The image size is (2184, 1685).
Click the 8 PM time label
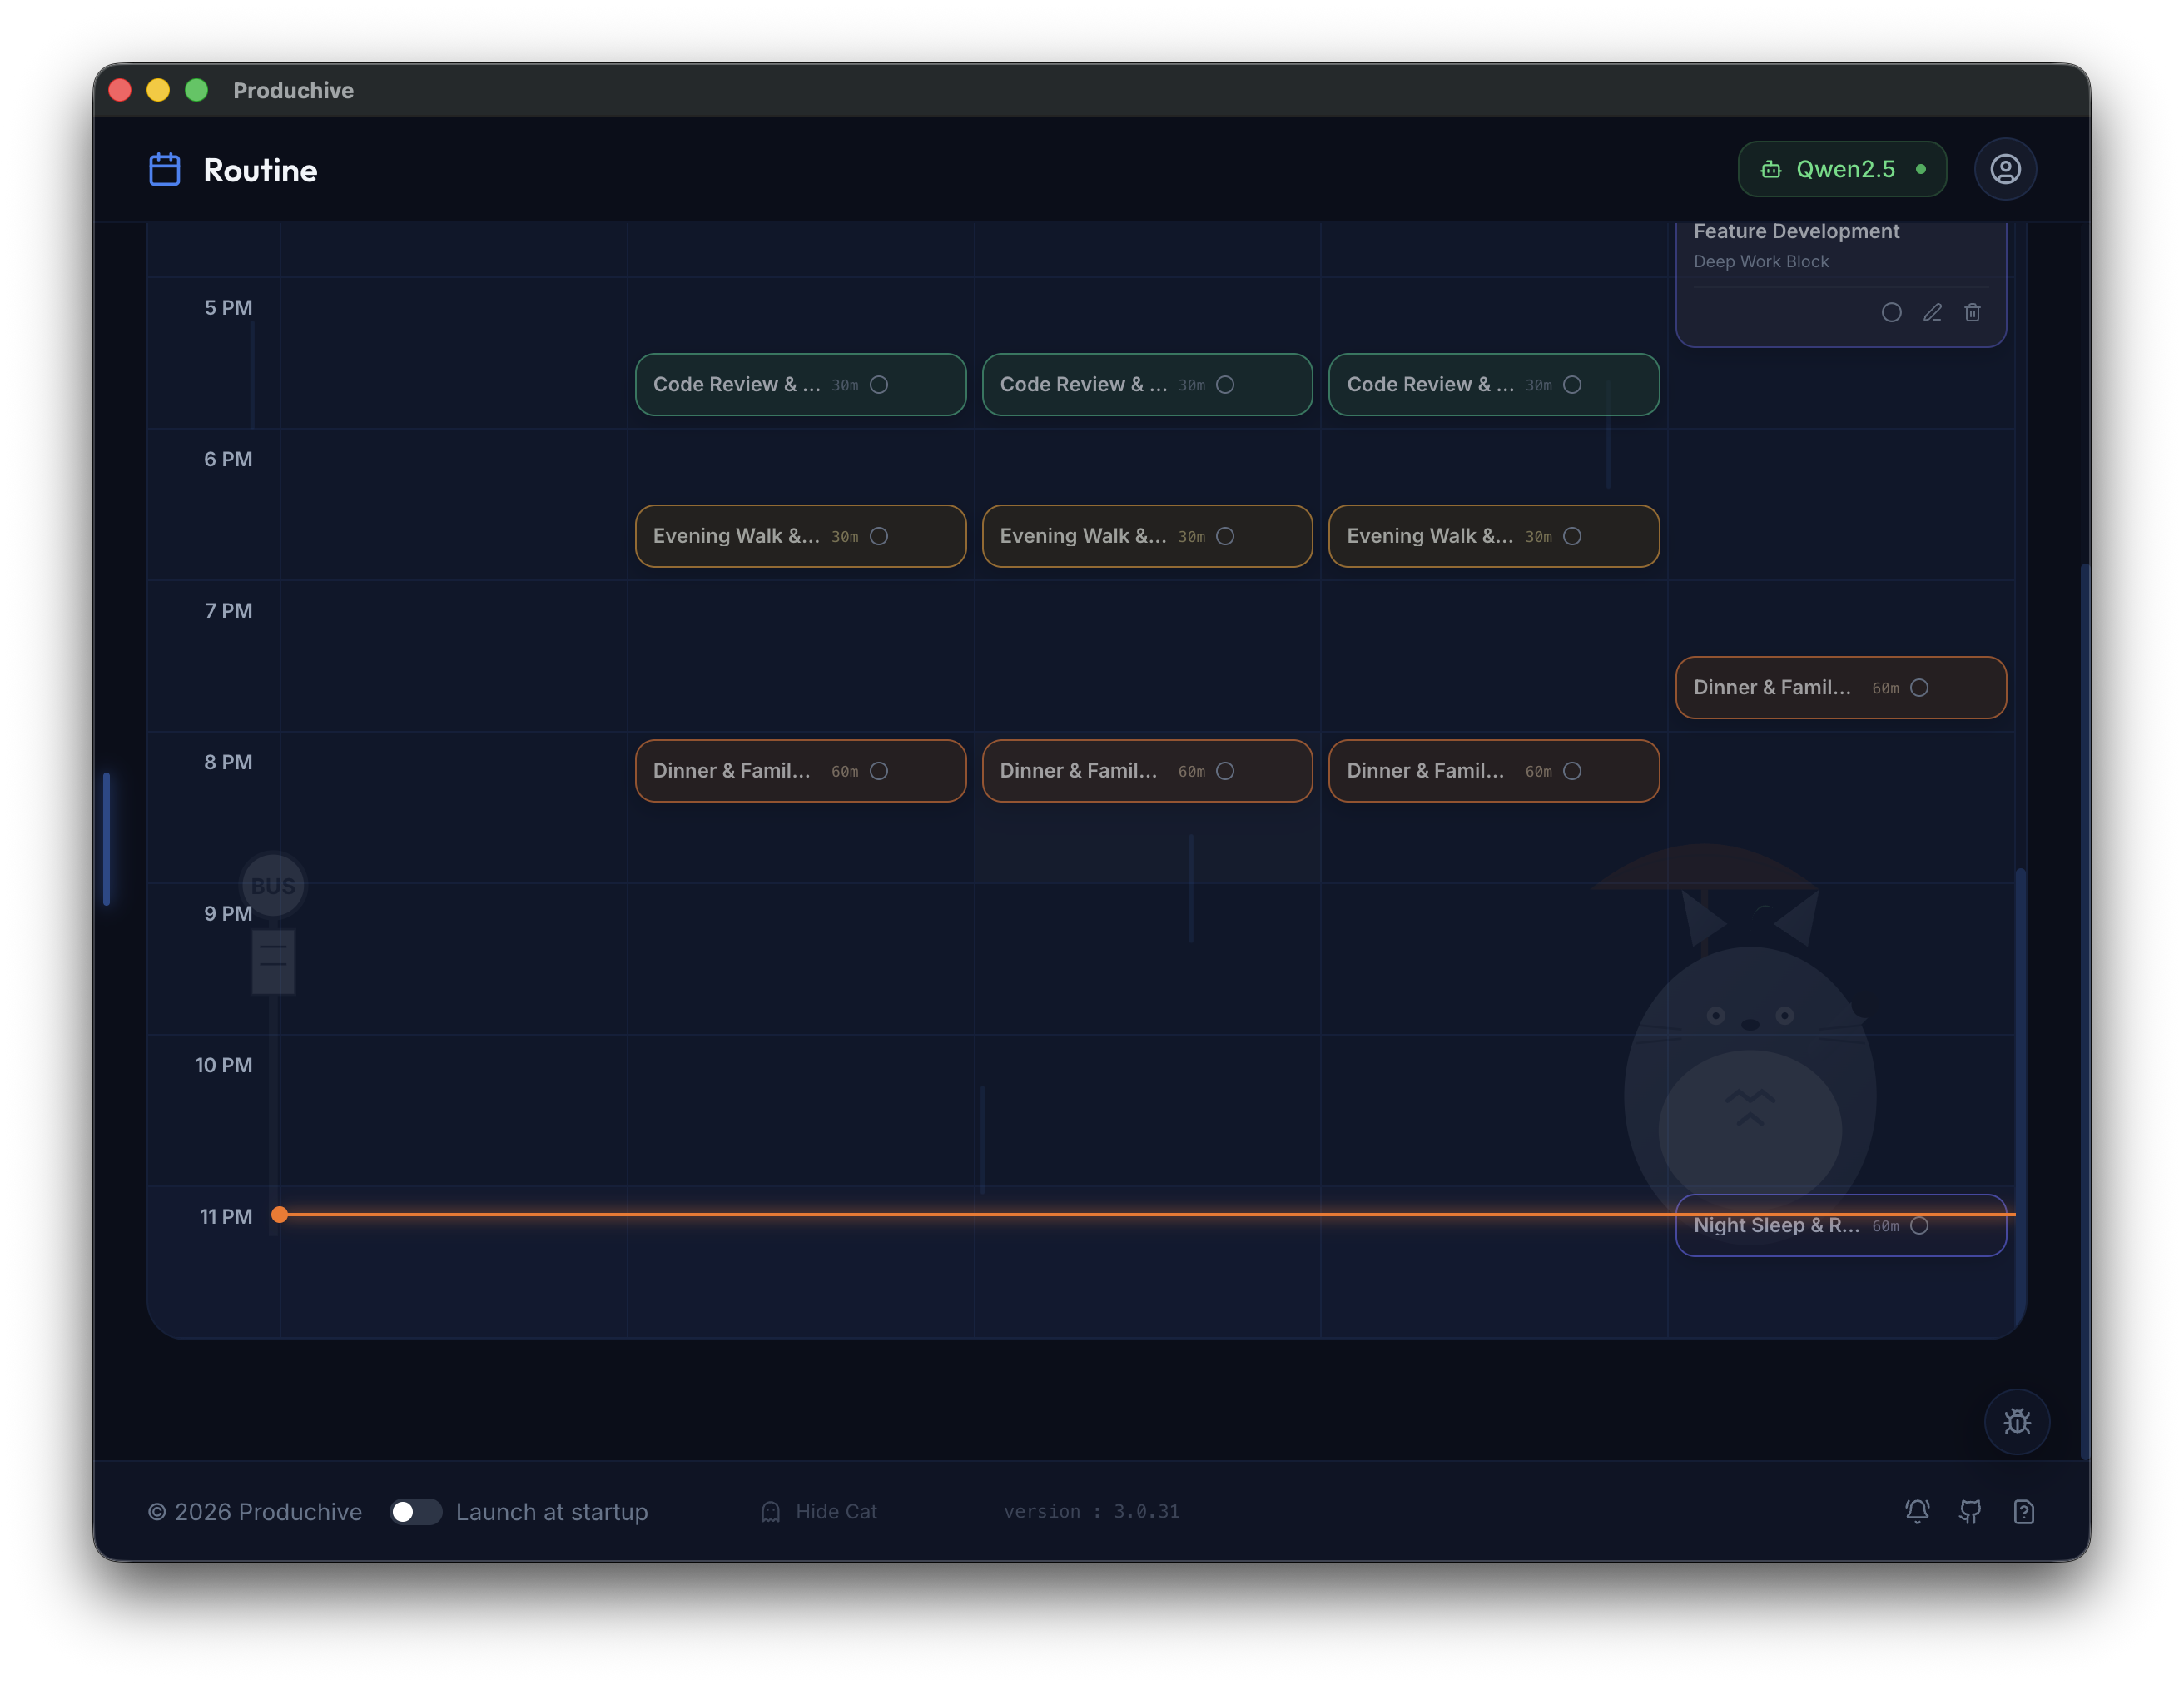click(x=228, y=761)
